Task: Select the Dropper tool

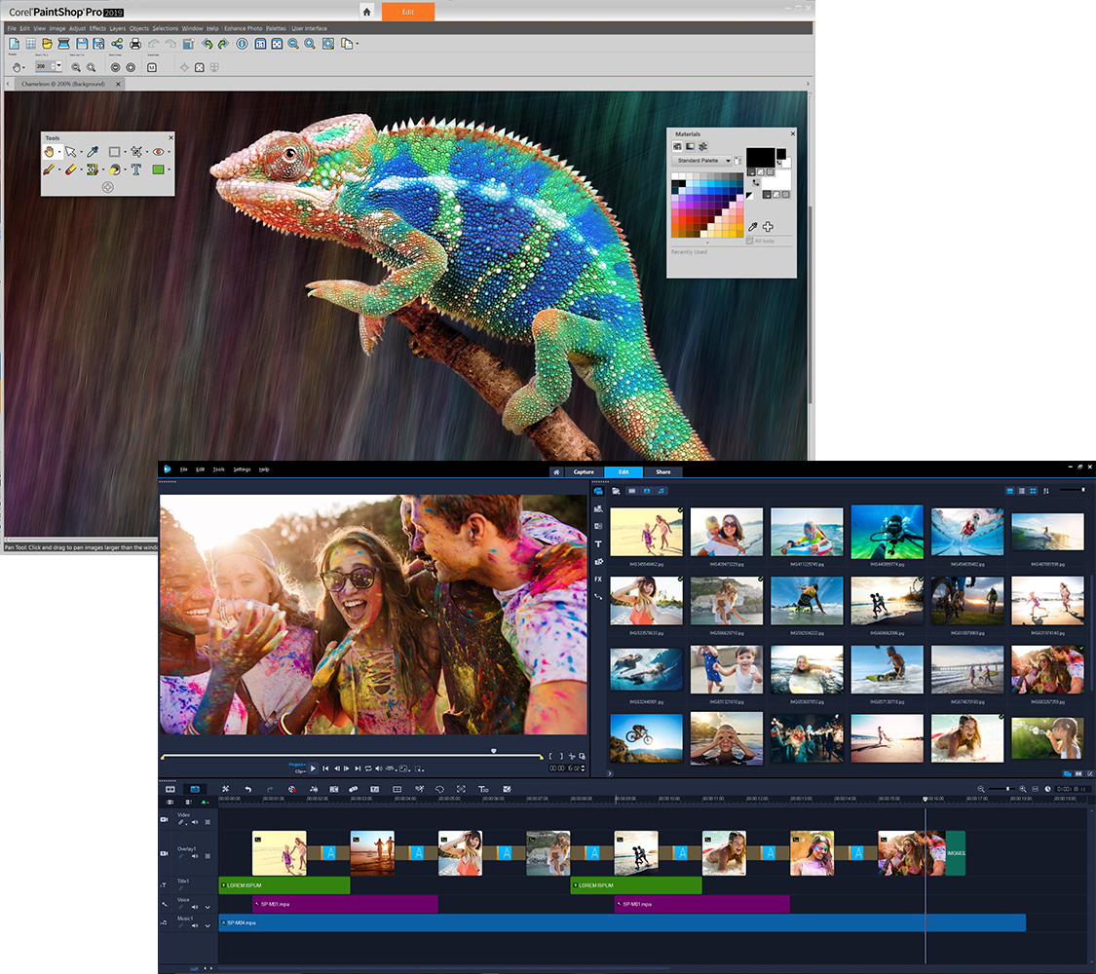Action: click(x=93, y=152)
